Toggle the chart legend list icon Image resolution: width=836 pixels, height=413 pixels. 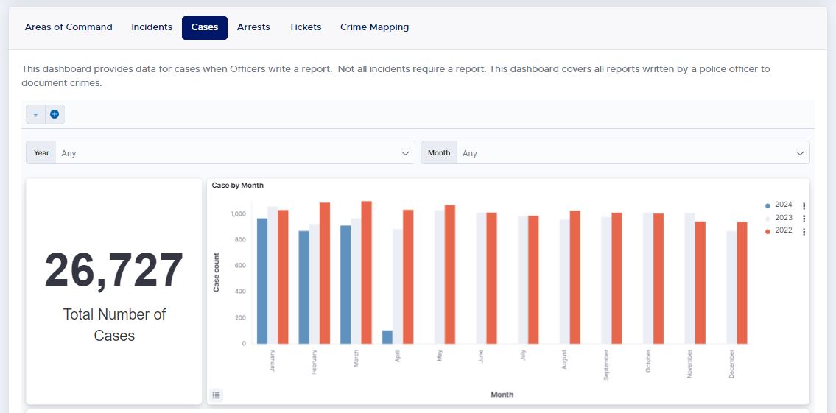216,395
